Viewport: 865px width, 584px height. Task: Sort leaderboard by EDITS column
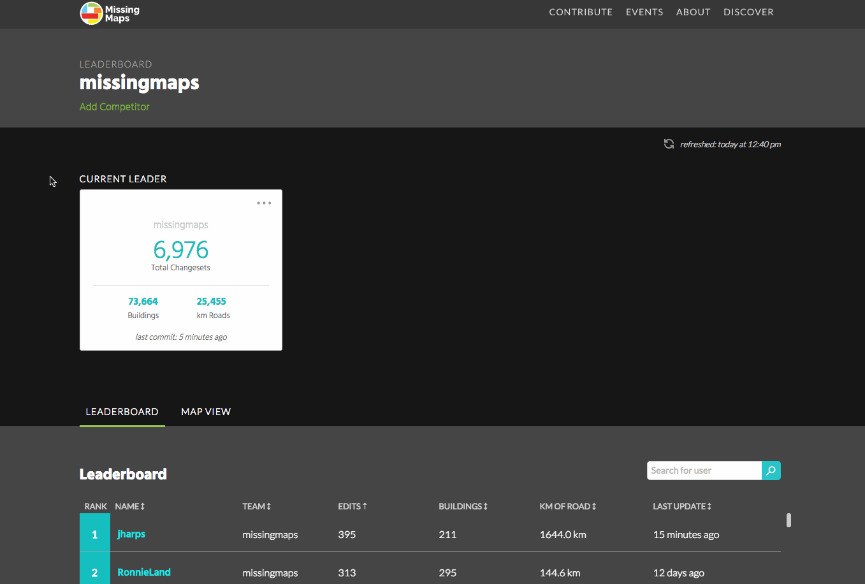coord(353,506)
